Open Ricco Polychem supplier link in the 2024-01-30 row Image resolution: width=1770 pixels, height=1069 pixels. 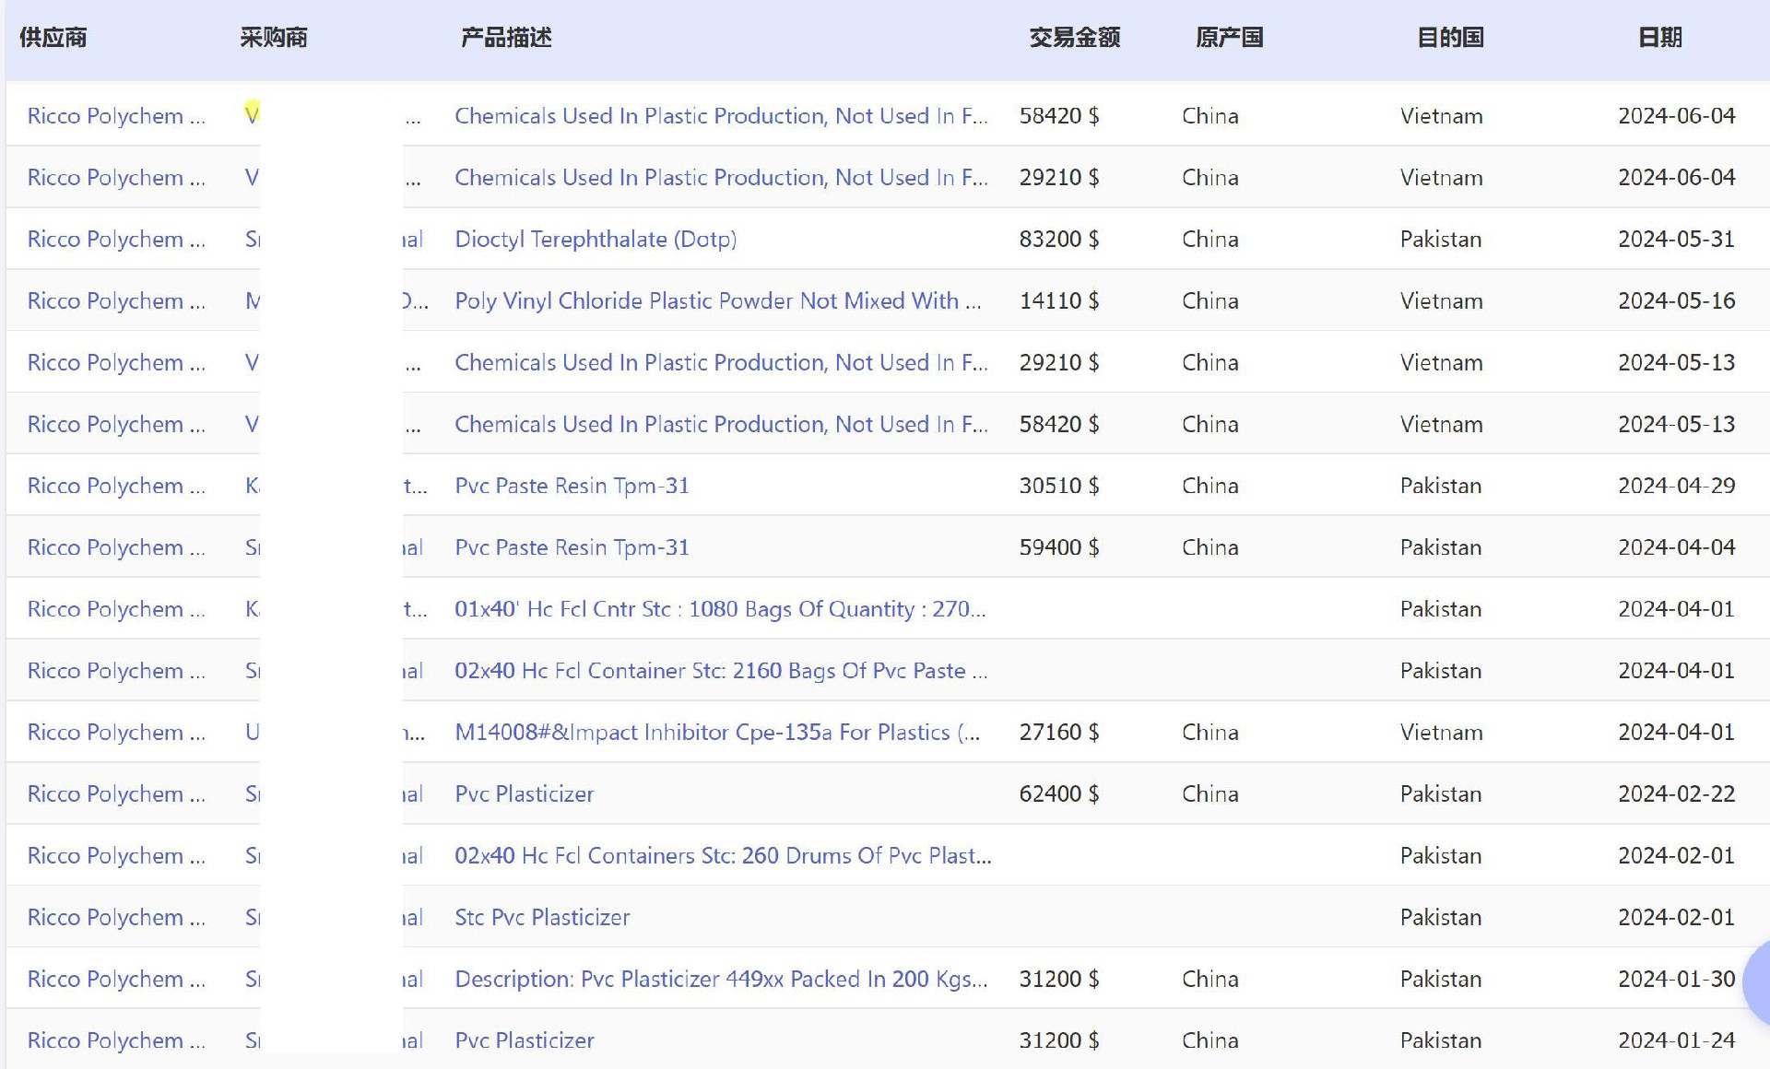point(116,980)
